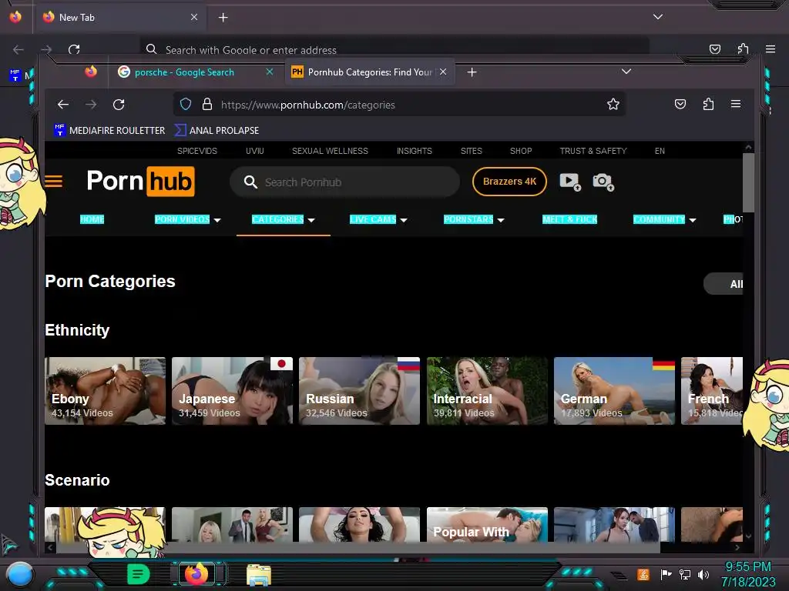Image resolution: width=789 pixels, height=591 pixels.
Task: Click the volume speaker tray icon
Action: tap(703, 574)
